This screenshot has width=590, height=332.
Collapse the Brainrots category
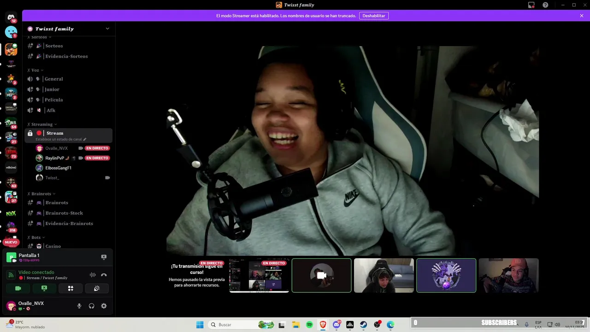[x=41, y=194]
